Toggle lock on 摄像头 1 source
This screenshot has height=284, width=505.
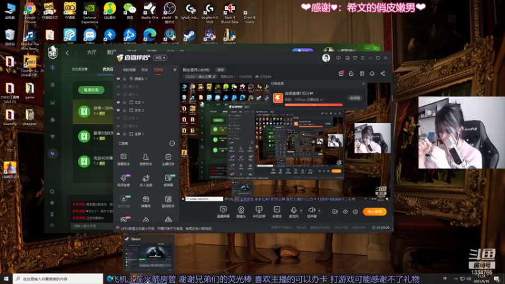coord(124,78)
